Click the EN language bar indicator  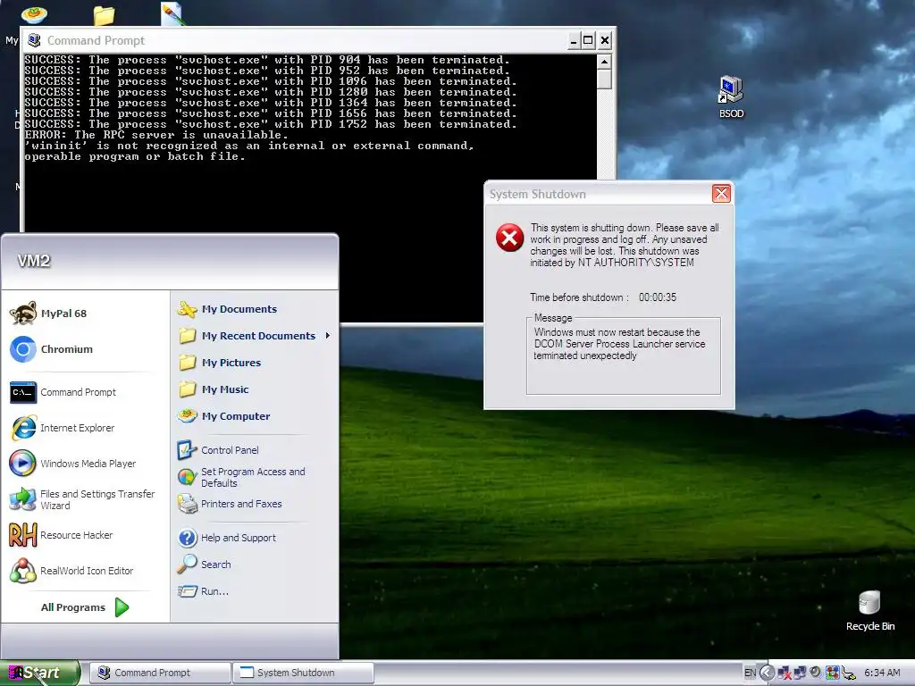[750, 673]
